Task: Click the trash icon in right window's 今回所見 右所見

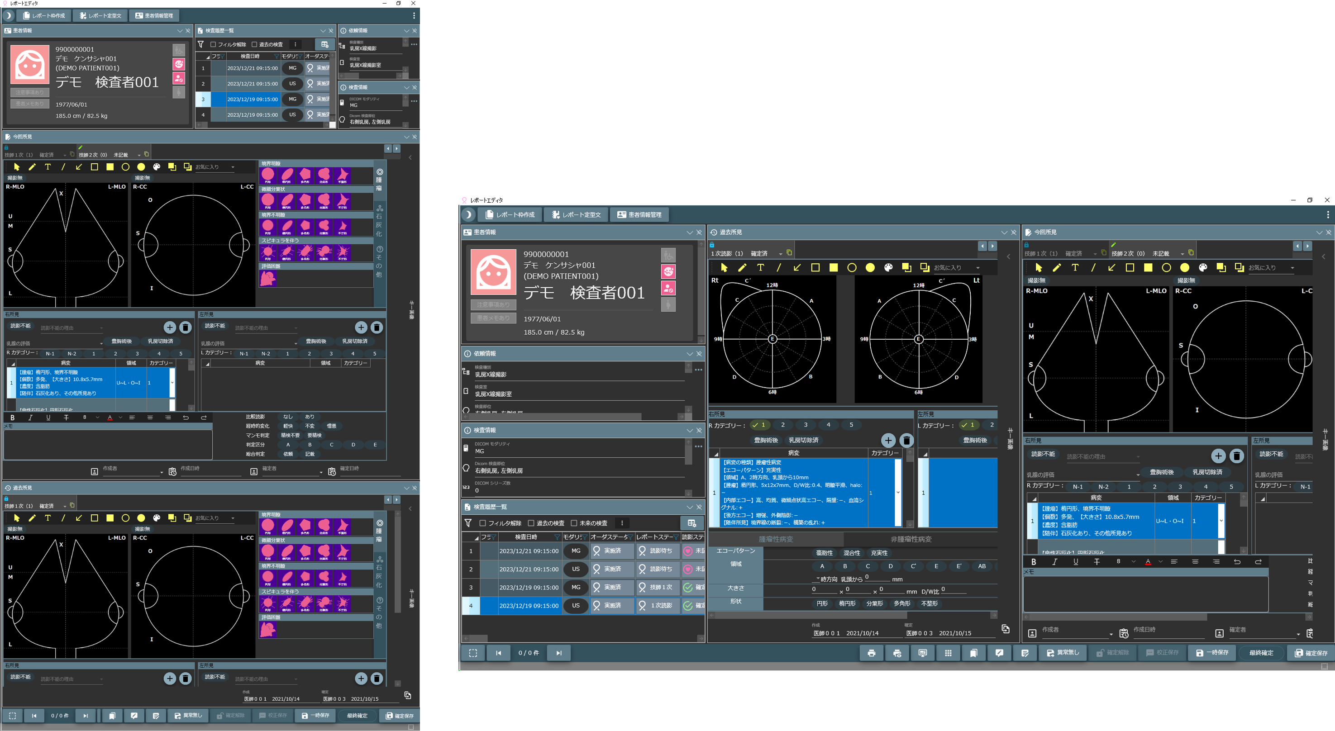Action: pyautogui.click(x=1236, y=456)
